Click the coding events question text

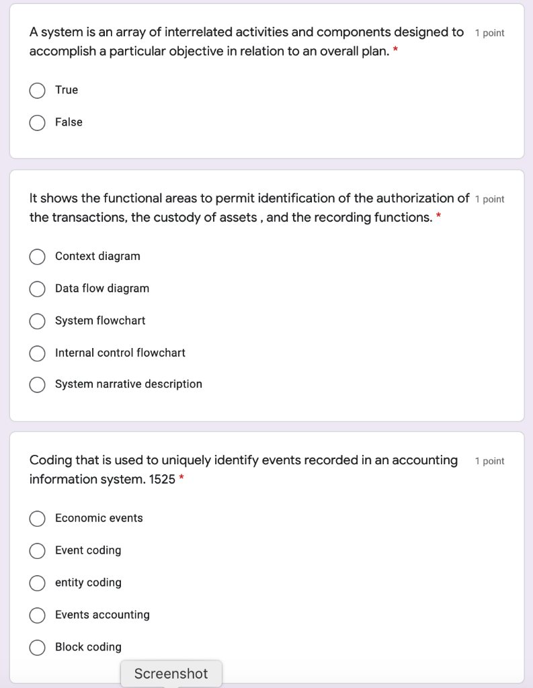243,470
